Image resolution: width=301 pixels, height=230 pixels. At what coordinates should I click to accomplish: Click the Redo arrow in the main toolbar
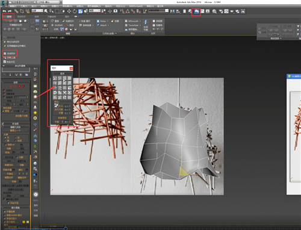[x=10, y=11]
